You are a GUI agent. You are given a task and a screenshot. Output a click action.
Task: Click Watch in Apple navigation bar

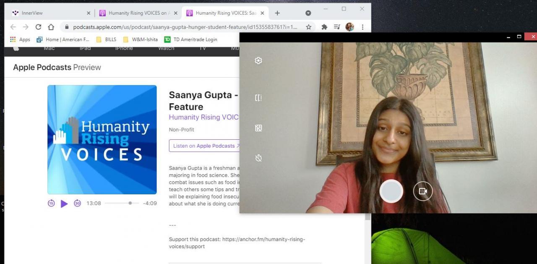166,49
